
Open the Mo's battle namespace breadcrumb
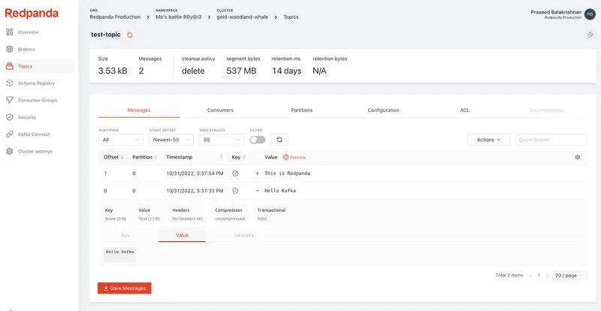point(179,17)
